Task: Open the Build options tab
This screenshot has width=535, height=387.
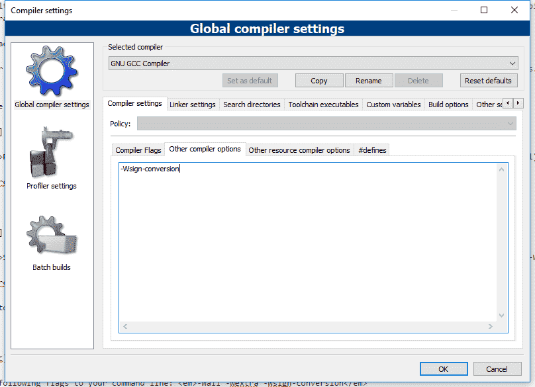Action: pyautogui.click(x=448, y=105)
